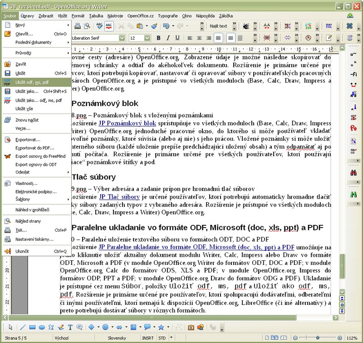Click the Print document icon in toolbar
Viewport: 363px width, 343px height.
[x=78, y=26]
